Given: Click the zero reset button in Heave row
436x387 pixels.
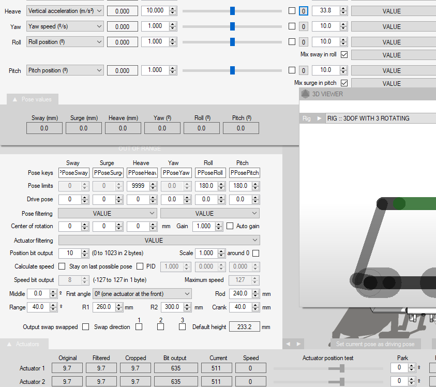Looking at the screenshot, I should [x=304, y=11].
